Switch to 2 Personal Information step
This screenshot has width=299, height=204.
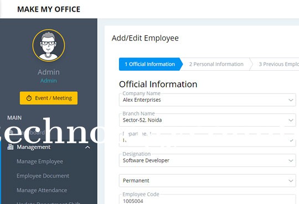pyautogui.click(x=216, y=64)
